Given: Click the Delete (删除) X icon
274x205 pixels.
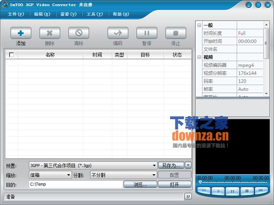Looking at the screenshot, I should tap(50, 33).
